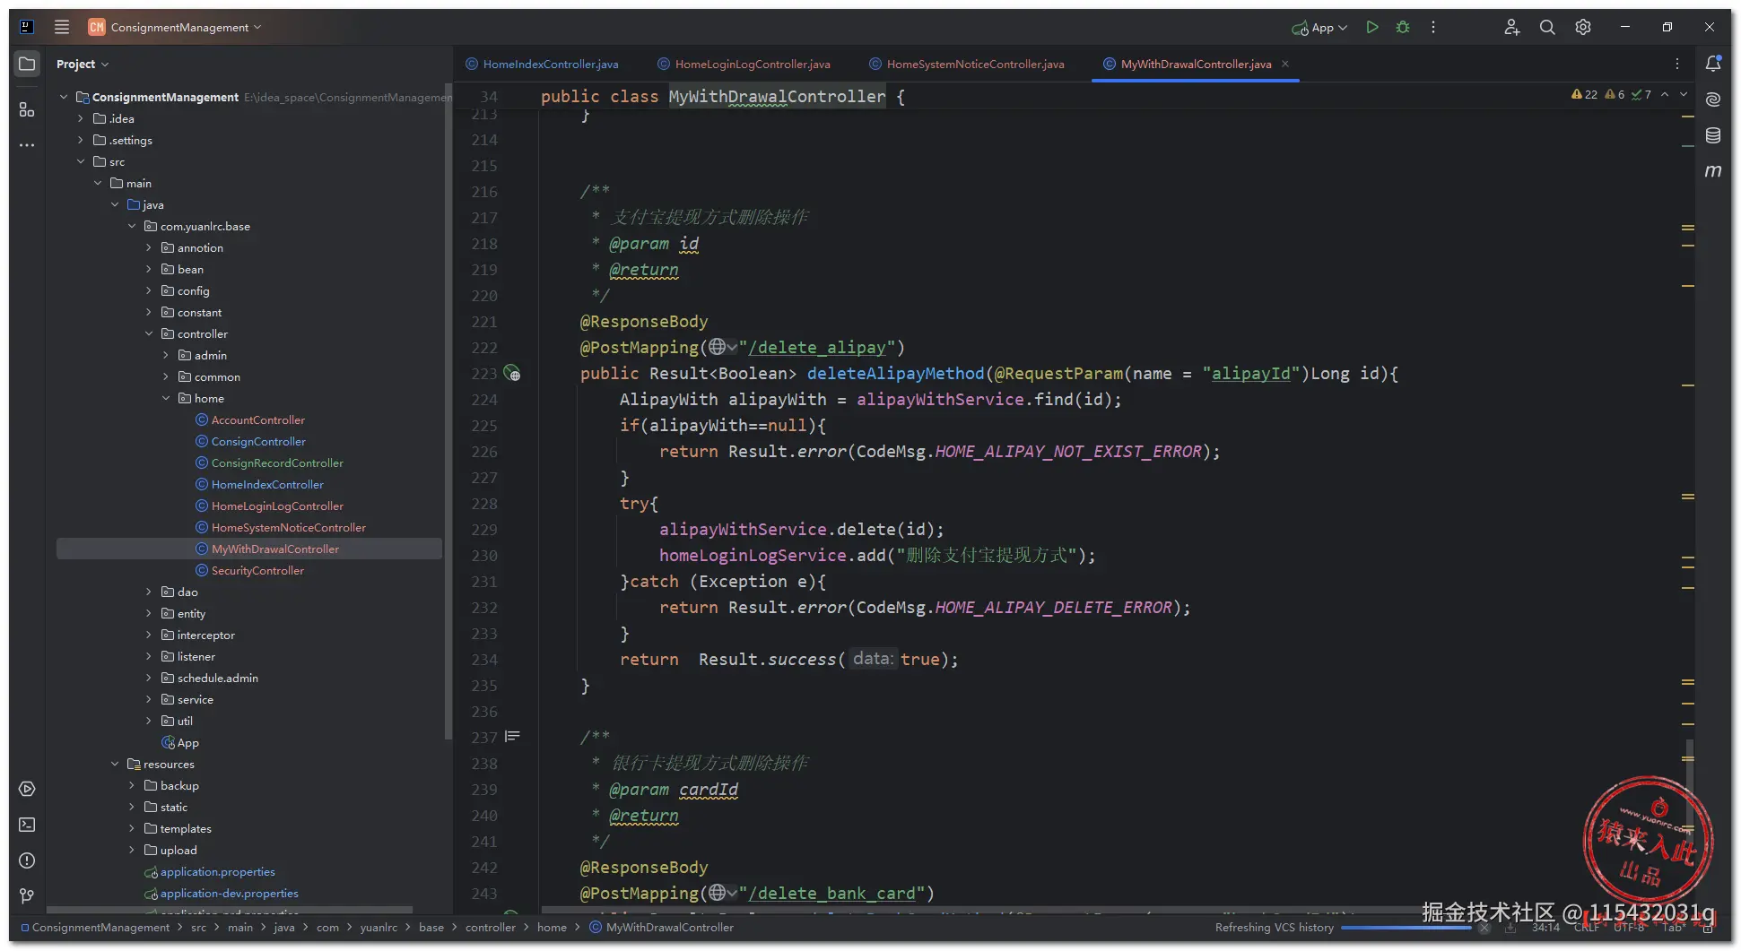
Task: Collapse the resources folder
Action: 115,764
